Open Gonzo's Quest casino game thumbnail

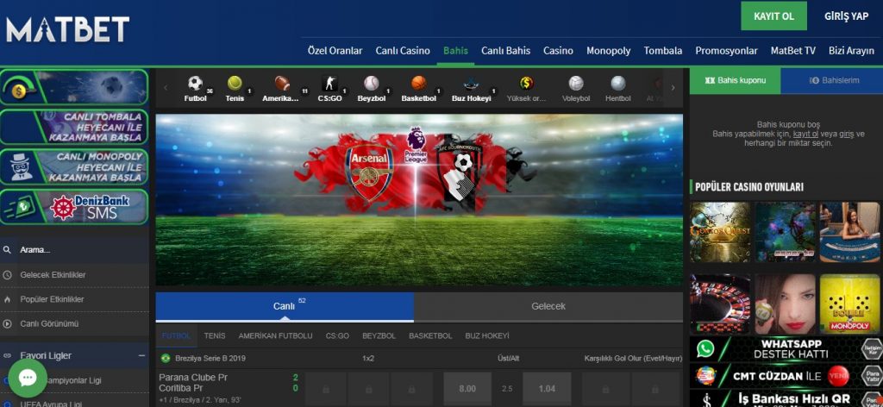coord(720,232)
